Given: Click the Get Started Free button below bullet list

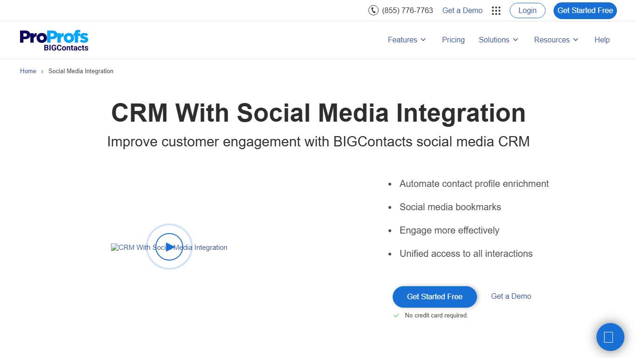Looking at the screenshot, I should click(x=434, y=297).
